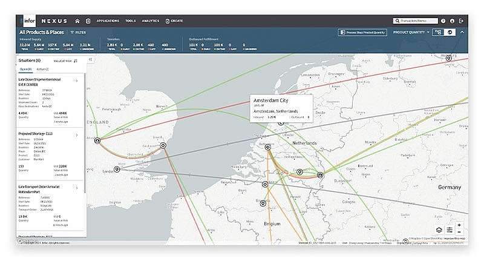The image size is (484, 264).
Task: Zoom out the map with minus
Action: pos(459,232)
